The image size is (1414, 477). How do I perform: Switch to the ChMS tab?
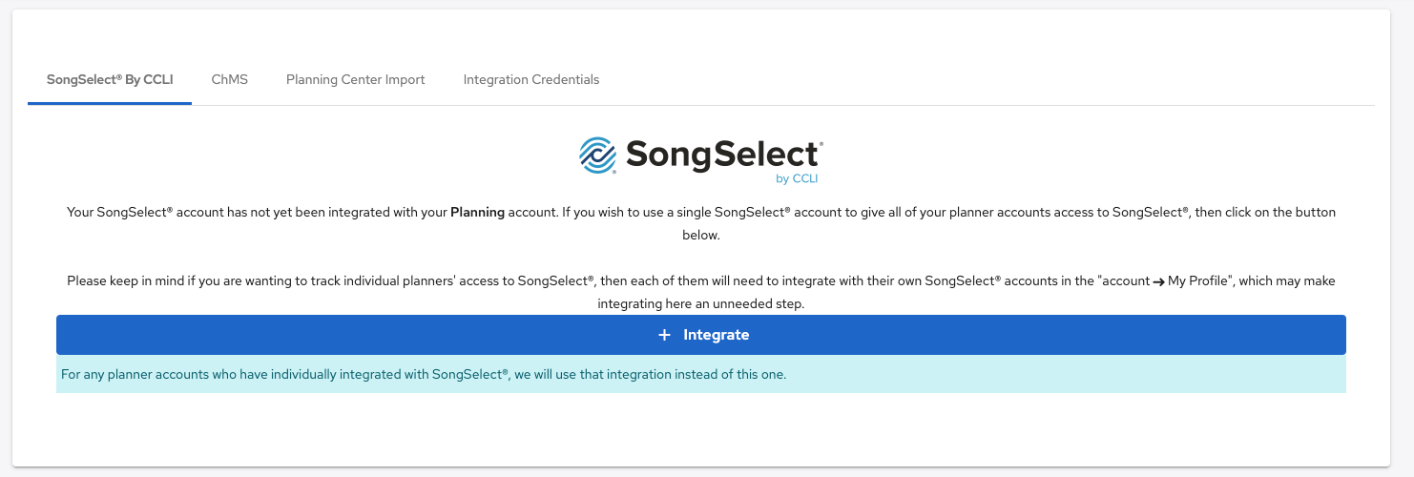(x=230, y=80)
